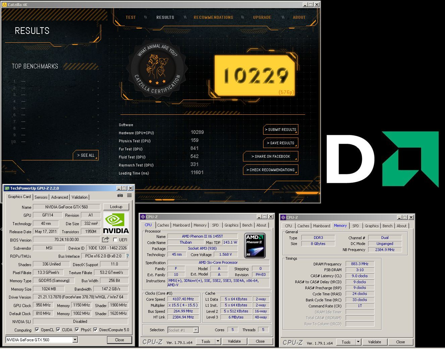The height and width of the screenshot is (349, 445).
Task: Click the GPU-Z title bar app icon
Action: 7,188
